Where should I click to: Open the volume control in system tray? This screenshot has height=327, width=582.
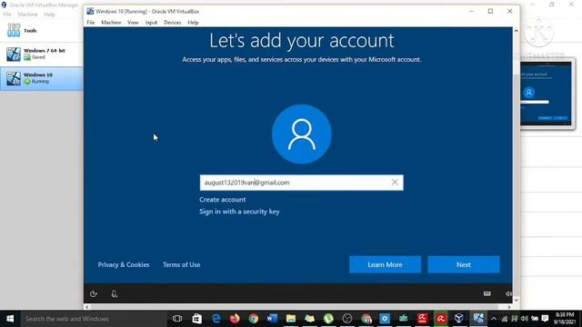click(524, 319)
